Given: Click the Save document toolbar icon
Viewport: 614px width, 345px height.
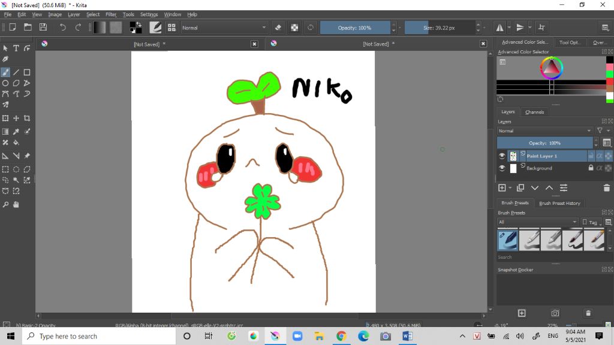Looking at the screenshot, I should tap(43, 28).
